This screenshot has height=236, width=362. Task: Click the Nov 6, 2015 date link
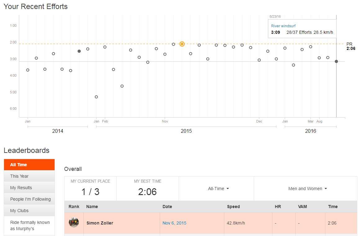(174, 223)
